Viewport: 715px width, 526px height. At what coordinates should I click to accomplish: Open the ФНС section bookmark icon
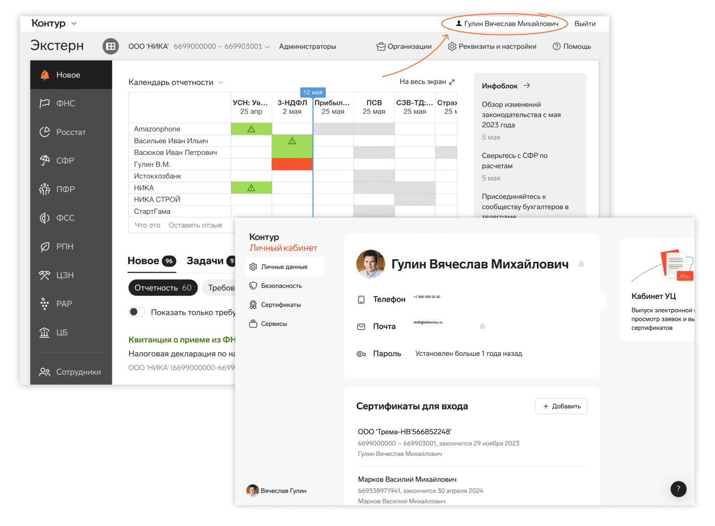45,103
